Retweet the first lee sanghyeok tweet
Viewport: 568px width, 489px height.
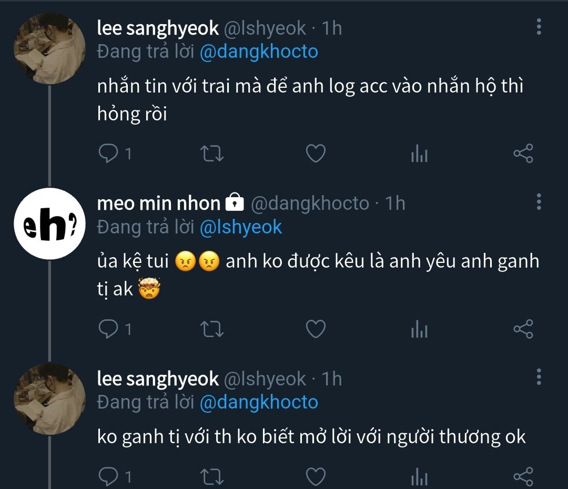(213, 154)
